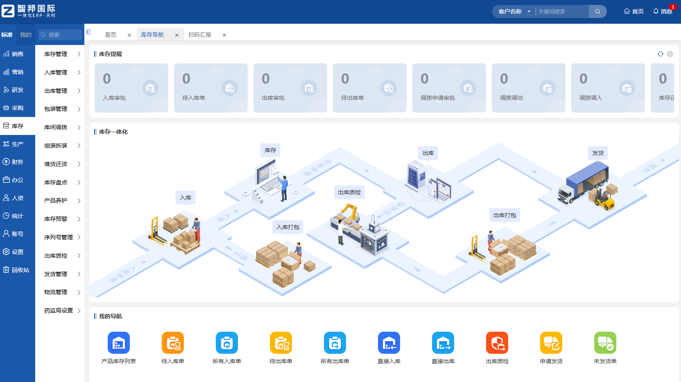Click the 出库质检 red icon
The height and width of the screenshot is (382, 681).
pos(497,343)
